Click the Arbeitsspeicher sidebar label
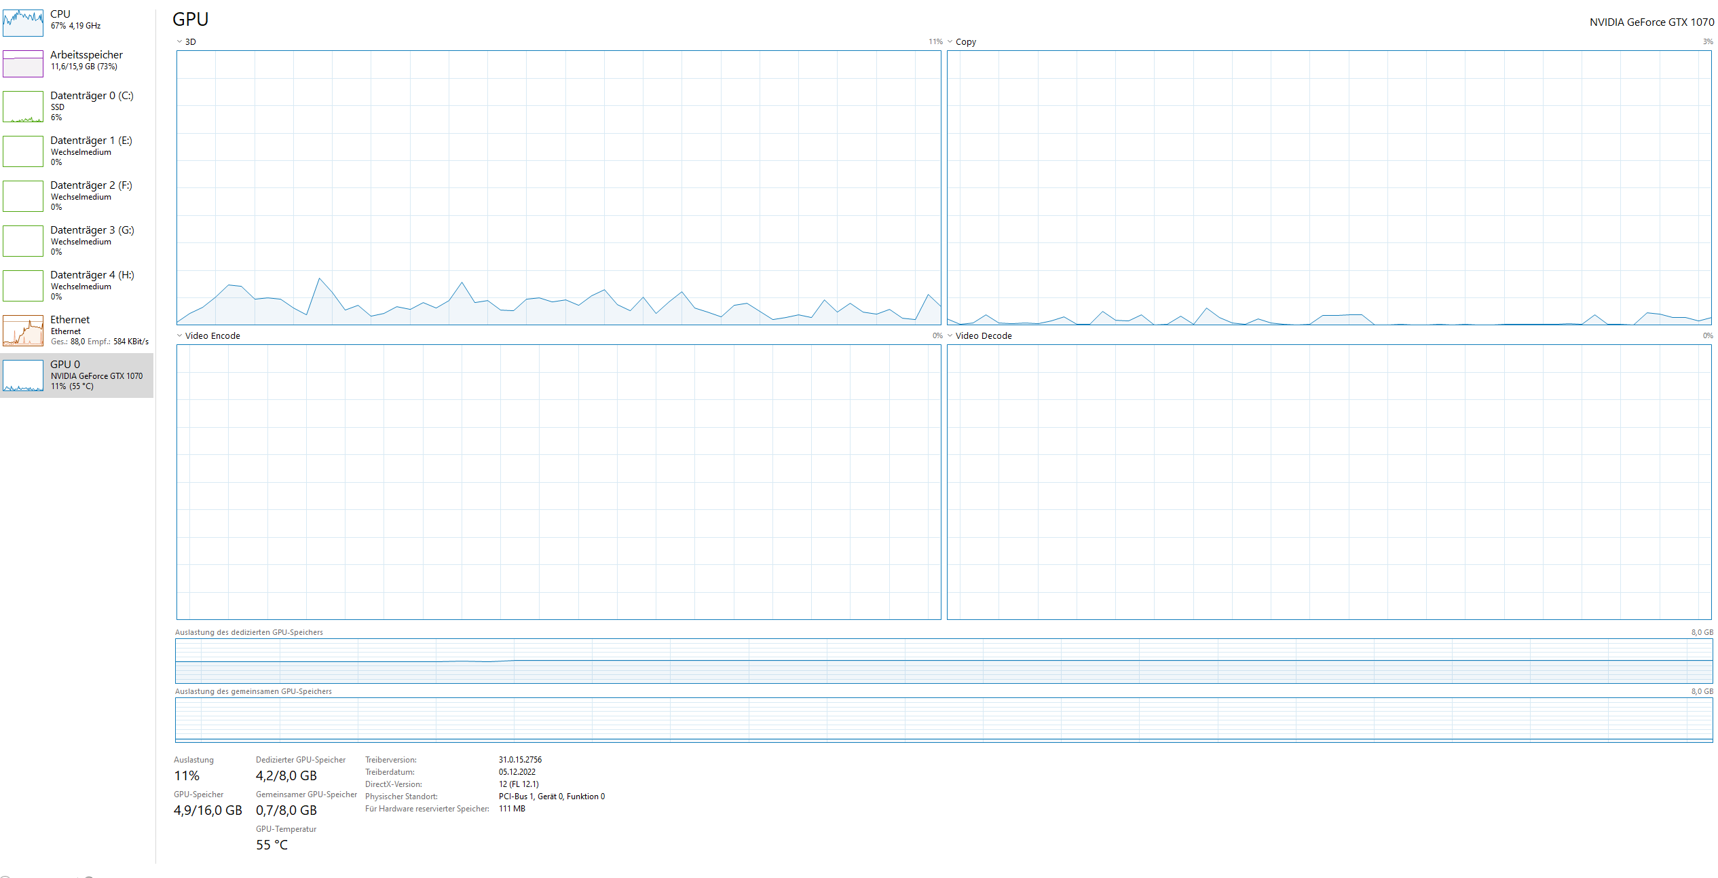The height and width of the screenshot is (878, 1718). (86, 55)
